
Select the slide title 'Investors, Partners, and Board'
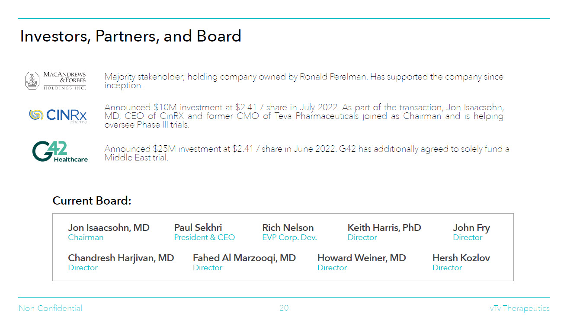[x=131, y=36]
